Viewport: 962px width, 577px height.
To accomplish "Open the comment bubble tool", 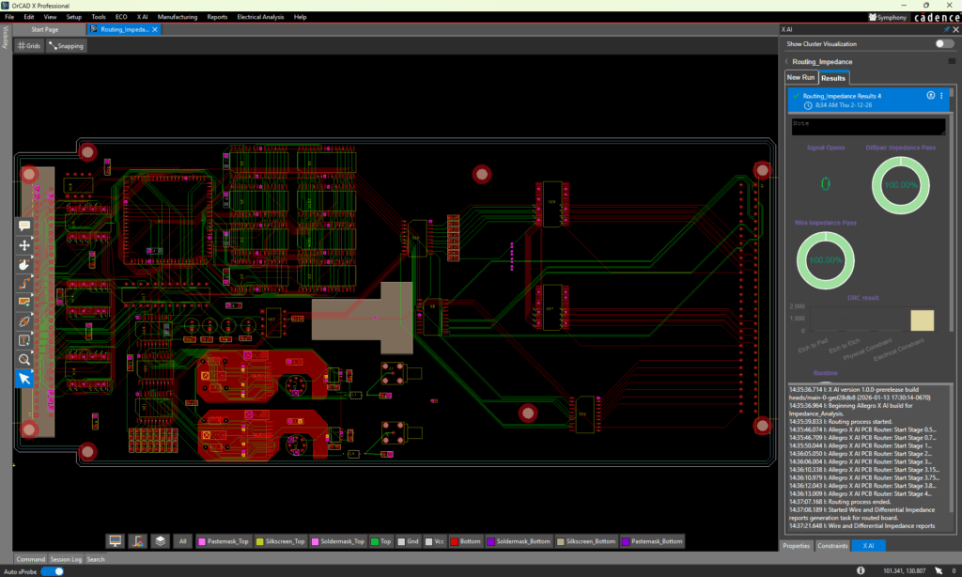I will point(24,226).
